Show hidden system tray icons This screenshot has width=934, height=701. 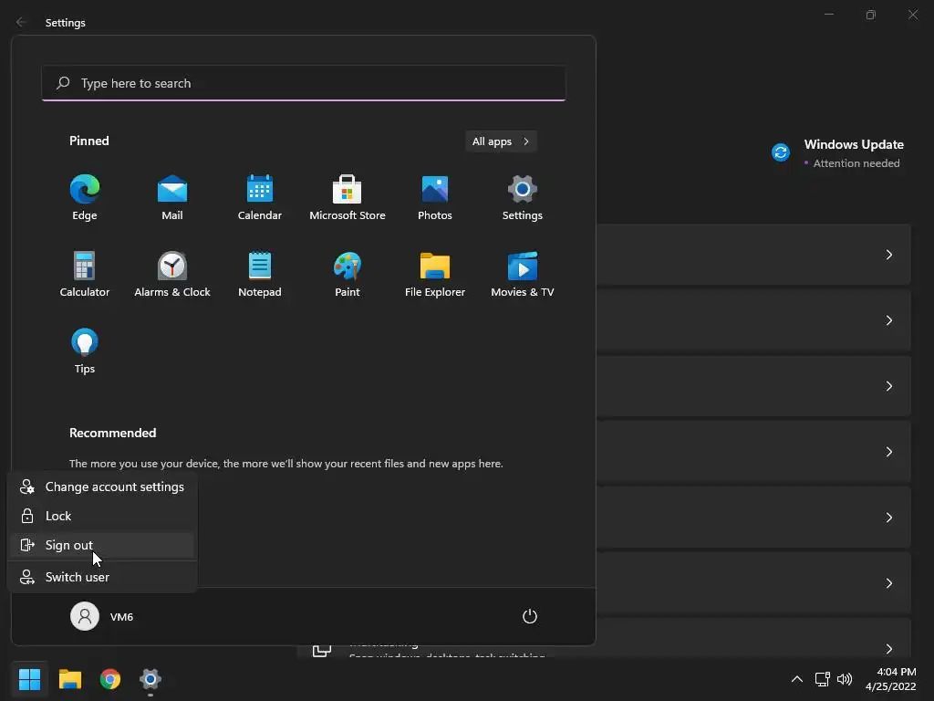click(x=796, y=679)
